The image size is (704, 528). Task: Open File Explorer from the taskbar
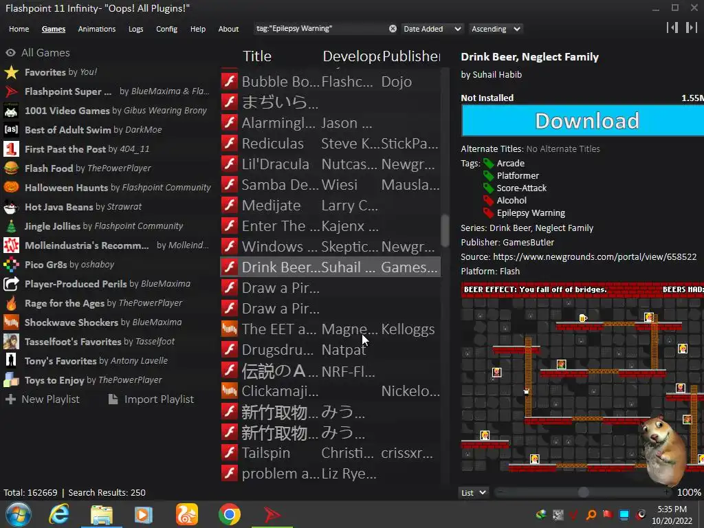click(102, 514)
